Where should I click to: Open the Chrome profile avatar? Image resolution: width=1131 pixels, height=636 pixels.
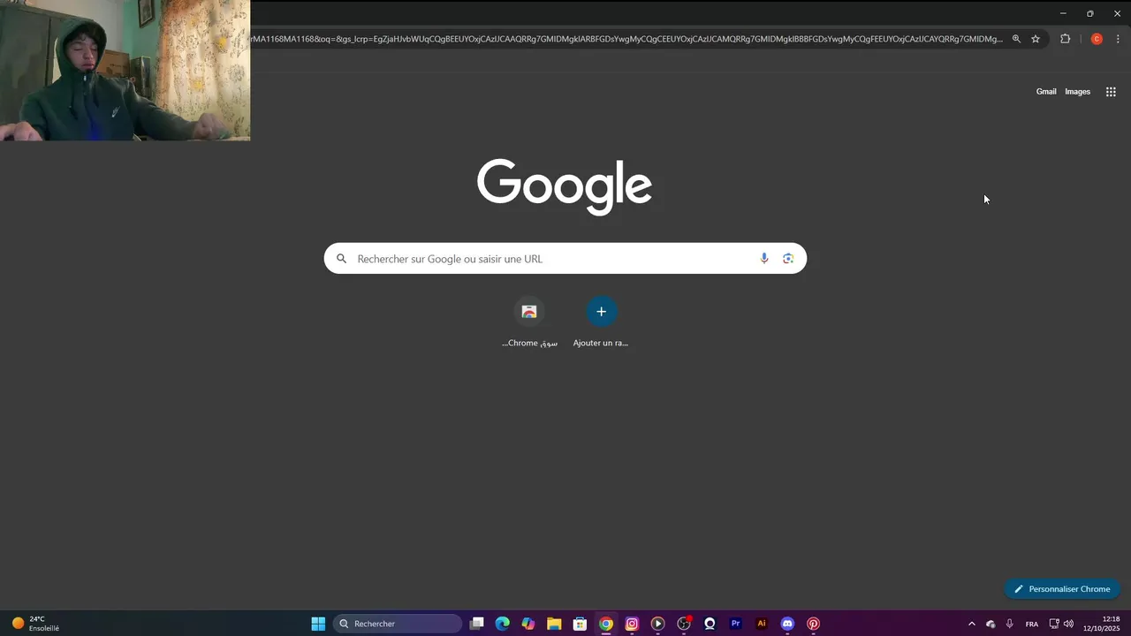click(x=1097, y=39)
